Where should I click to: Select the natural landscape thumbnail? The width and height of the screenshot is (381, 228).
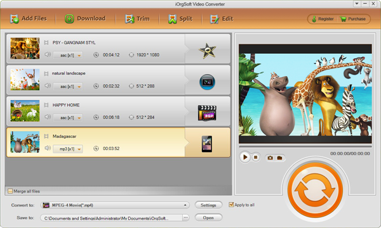pyautogui.click(x=25, y=79)
